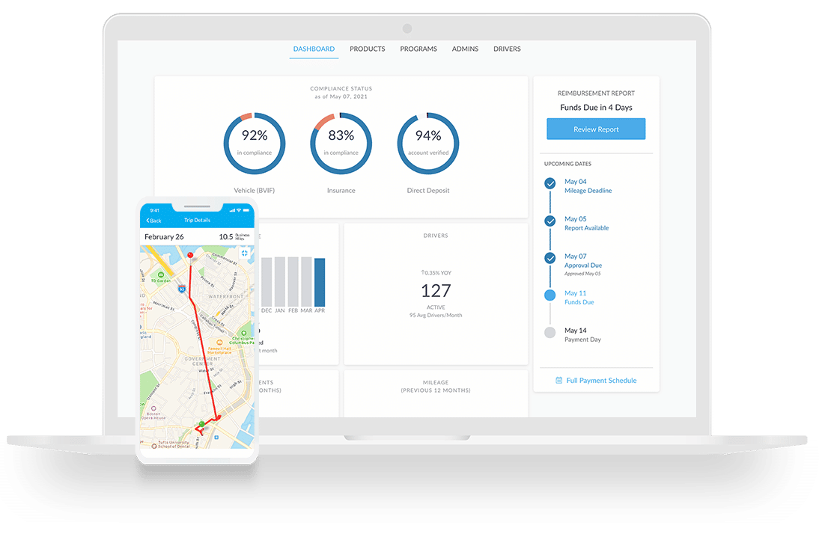This screenshot has height=534, width=819.
Task: Click the May 07 checkmark circle
Action: 550,258
